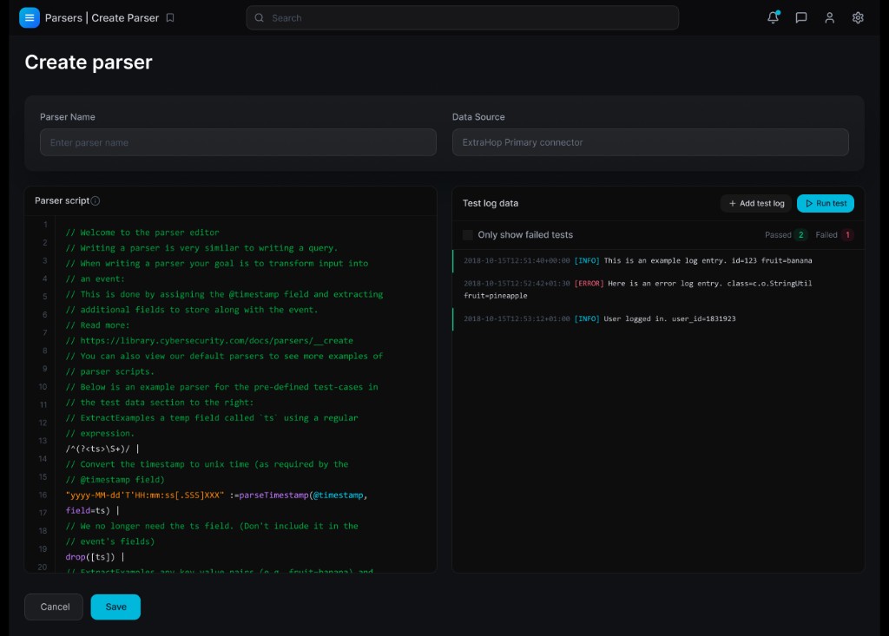The image size is (889, 636).
Task: Run the parser tests
Action: tap(825, 203)
